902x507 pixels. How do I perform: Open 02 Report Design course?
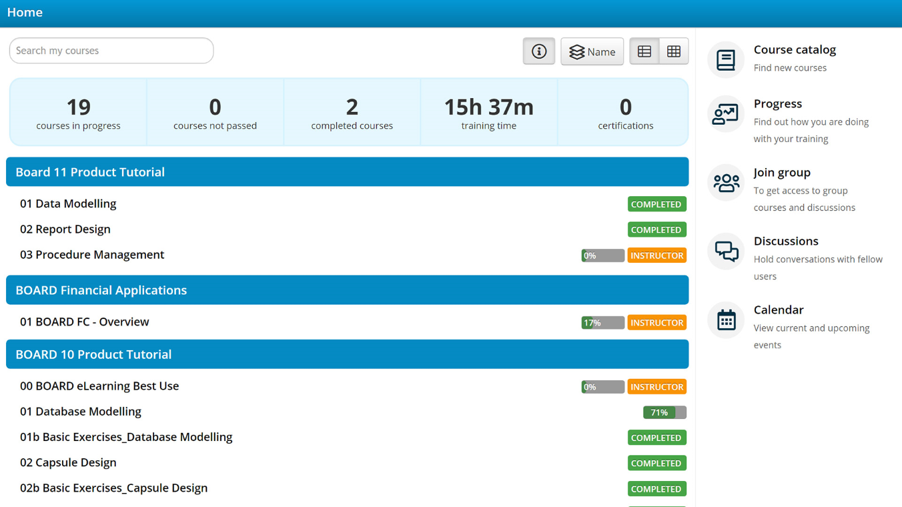pyautogui.click(x=65, y=229)
